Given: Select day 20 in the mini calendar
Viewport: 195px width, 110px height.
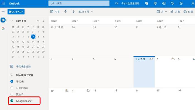Looking at the screenshot, I should 28,47.
